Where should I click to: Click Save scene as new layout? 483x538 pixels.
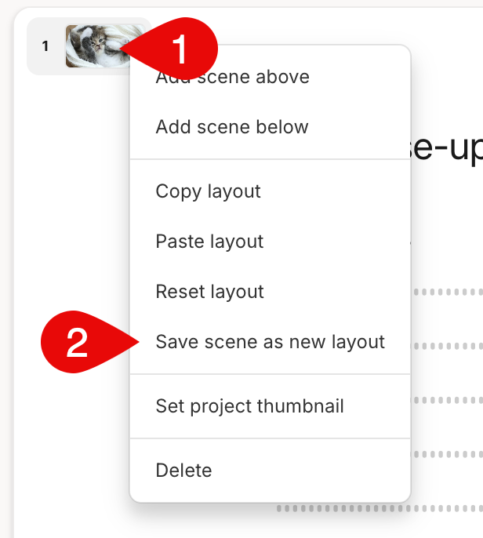tap(270, 342)
